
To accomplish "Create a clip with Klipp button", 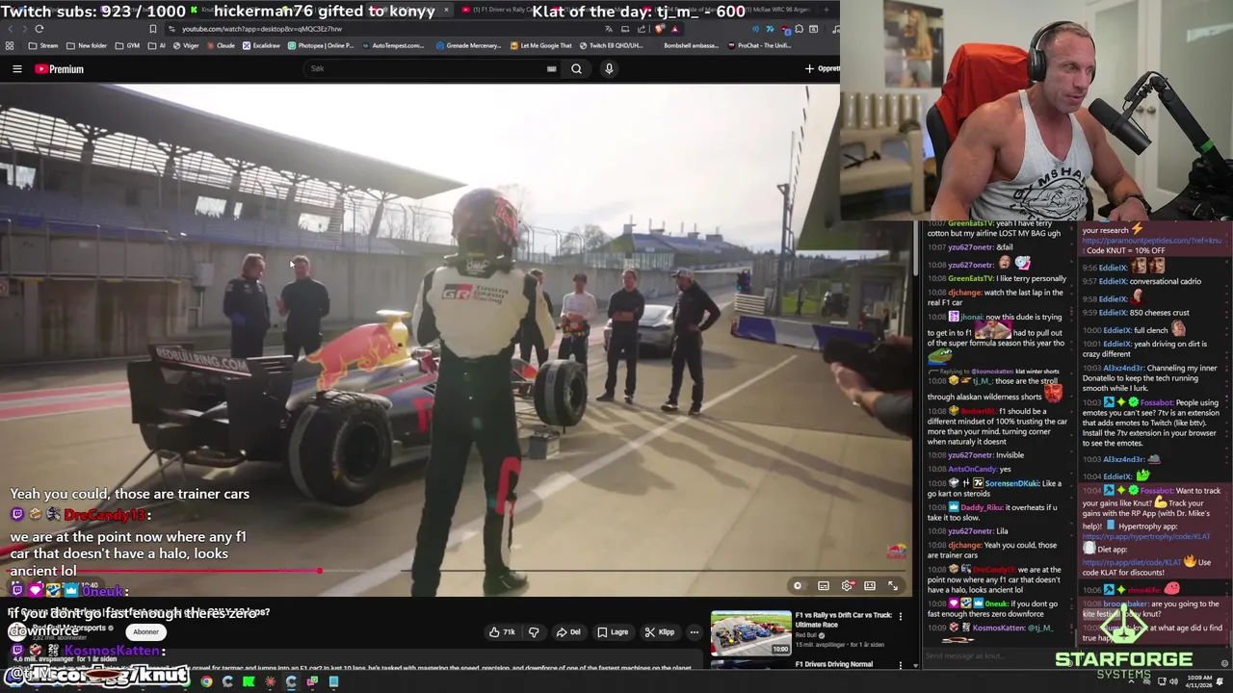I will pyautogui.click(x=660, y=632).
